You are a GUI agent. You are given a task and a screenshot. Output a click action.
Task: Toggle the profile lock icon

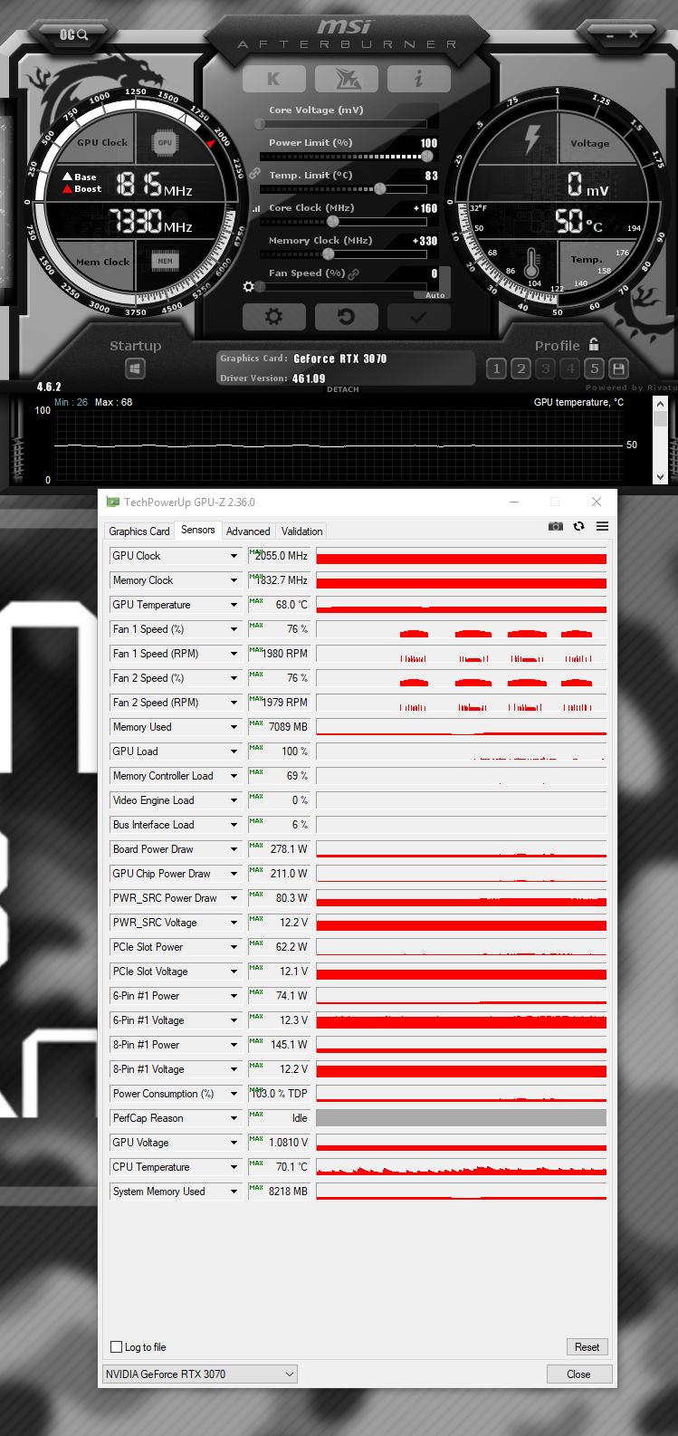tap(594, 345)
